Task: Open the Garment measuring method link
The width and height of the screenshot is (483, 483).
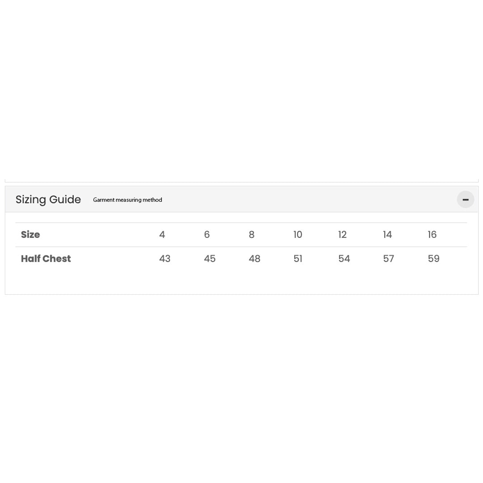Action: pos(127,200)
